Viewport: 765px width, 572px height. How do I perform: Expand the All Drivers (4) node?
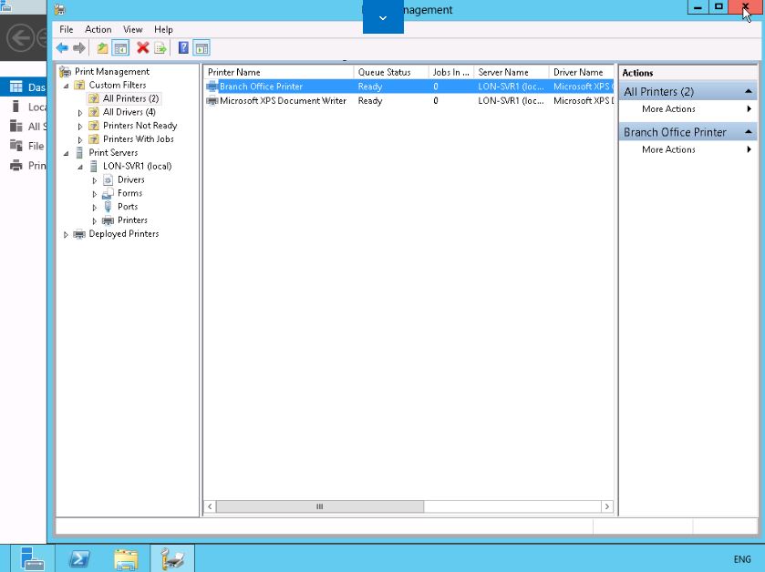pyautogui.click(x=80, y=113)
